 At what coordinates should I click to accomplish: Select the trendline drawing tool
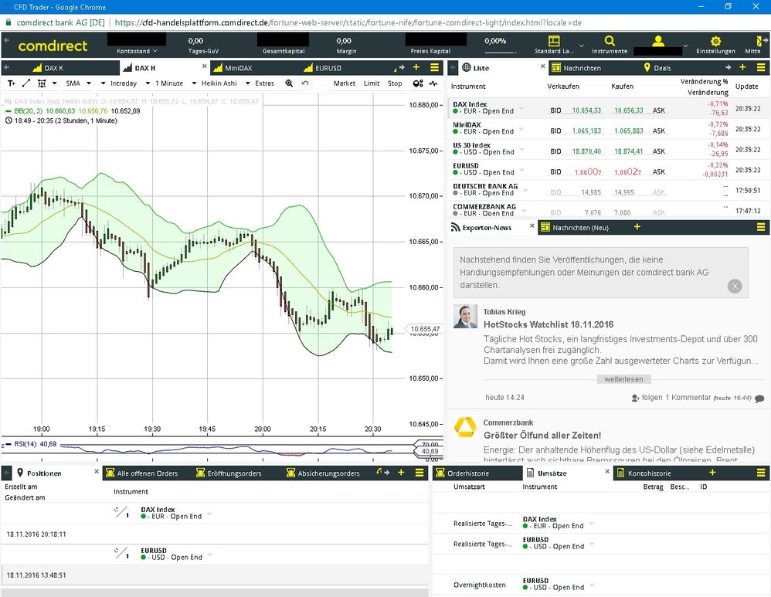coord(25,83)
